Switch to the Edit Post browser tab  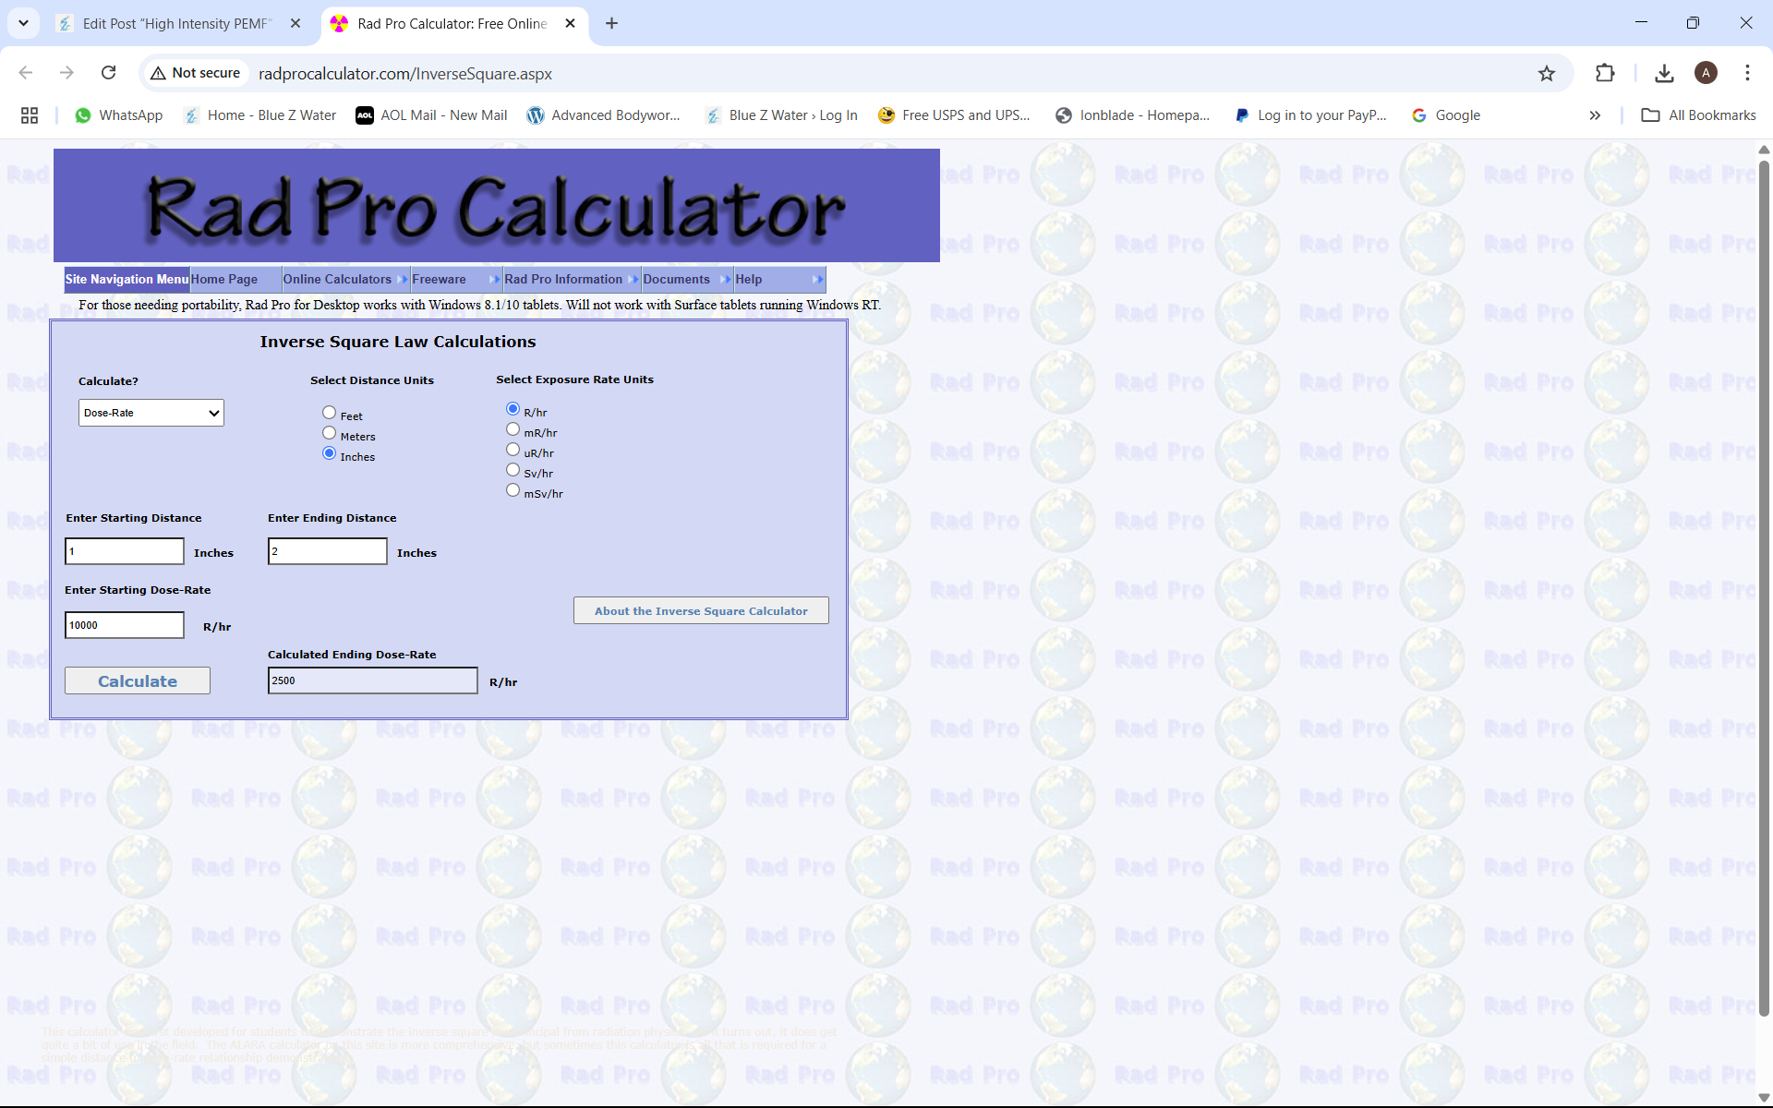tap(175, 24)
